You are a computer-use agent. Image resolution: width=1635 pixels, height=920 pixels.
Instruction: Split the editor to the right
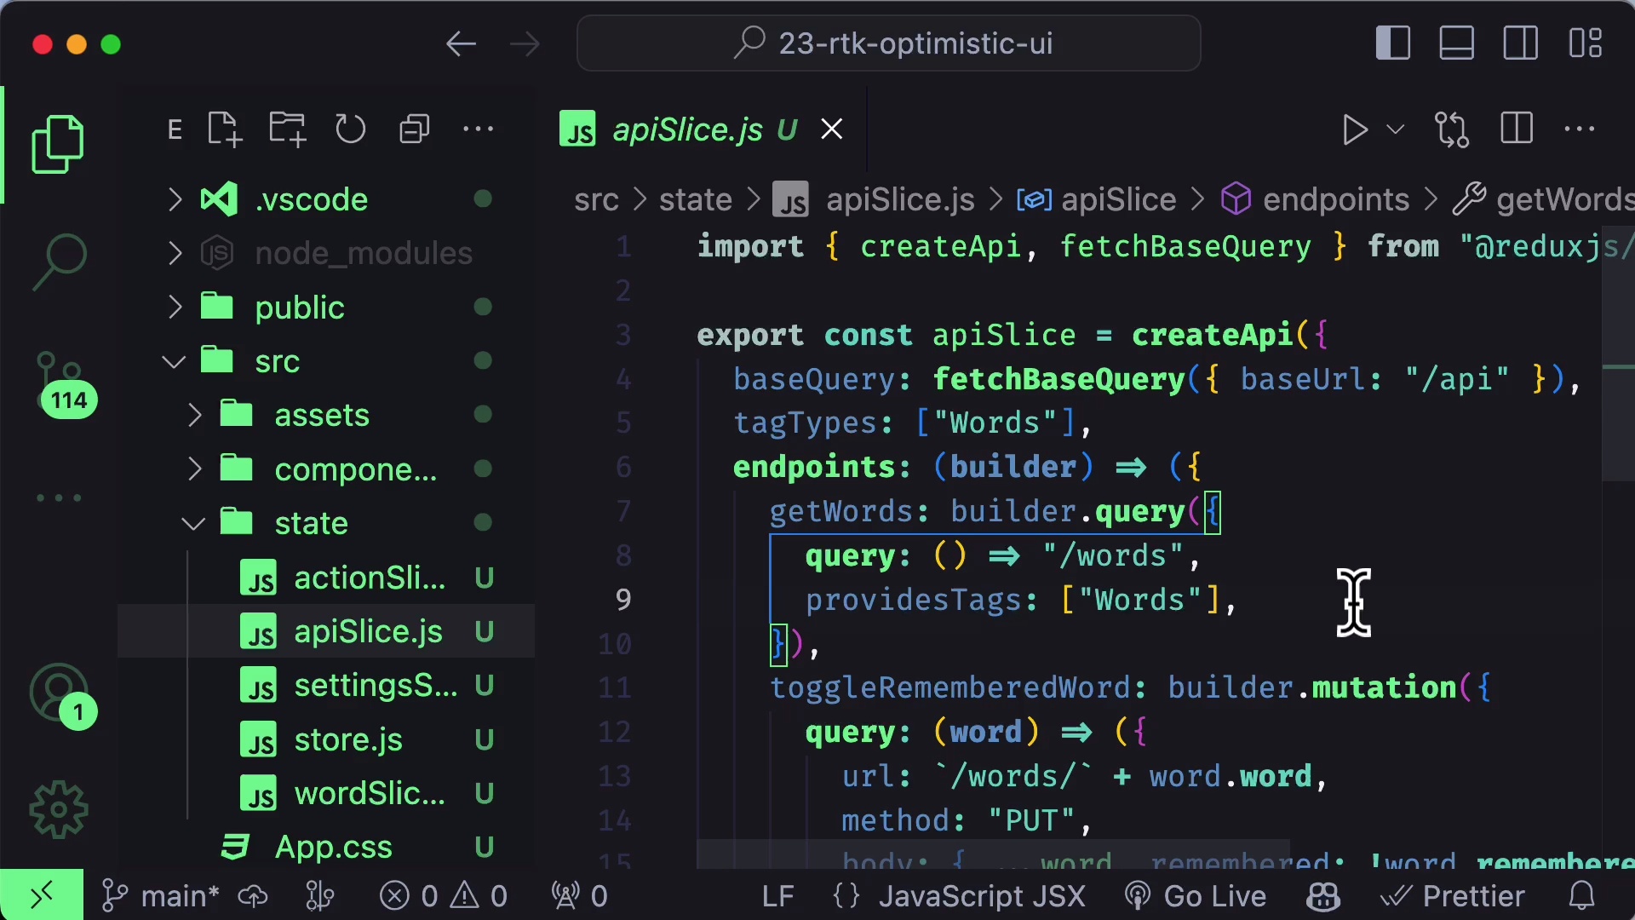tap(1517, 129)
